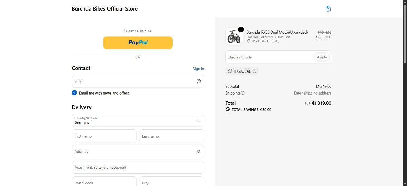This screenshot has width=407, height=186.
Task: Focus the First name field
Action: (104, 136)
